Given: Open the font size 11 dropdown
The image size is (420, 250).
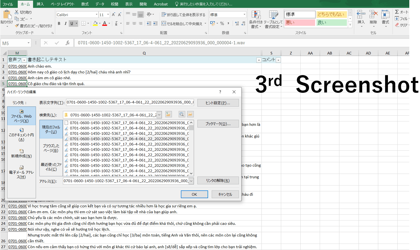Looking at the screenshot, I should coord(108,15).
